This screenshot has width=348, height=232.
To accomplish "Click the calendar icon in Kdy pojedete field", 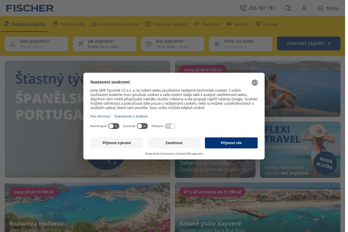I will pos(149,44).
